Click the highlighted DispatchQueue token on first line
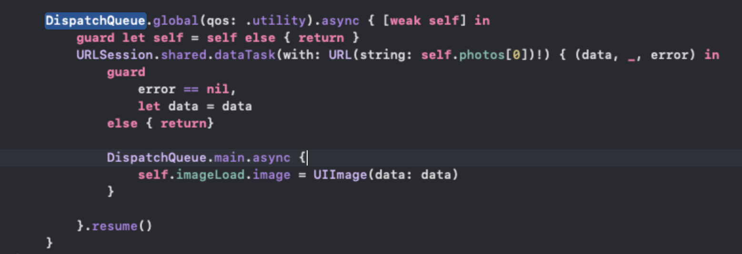The width and height of the screenshot is (742, 254). [x=95, y=21]
